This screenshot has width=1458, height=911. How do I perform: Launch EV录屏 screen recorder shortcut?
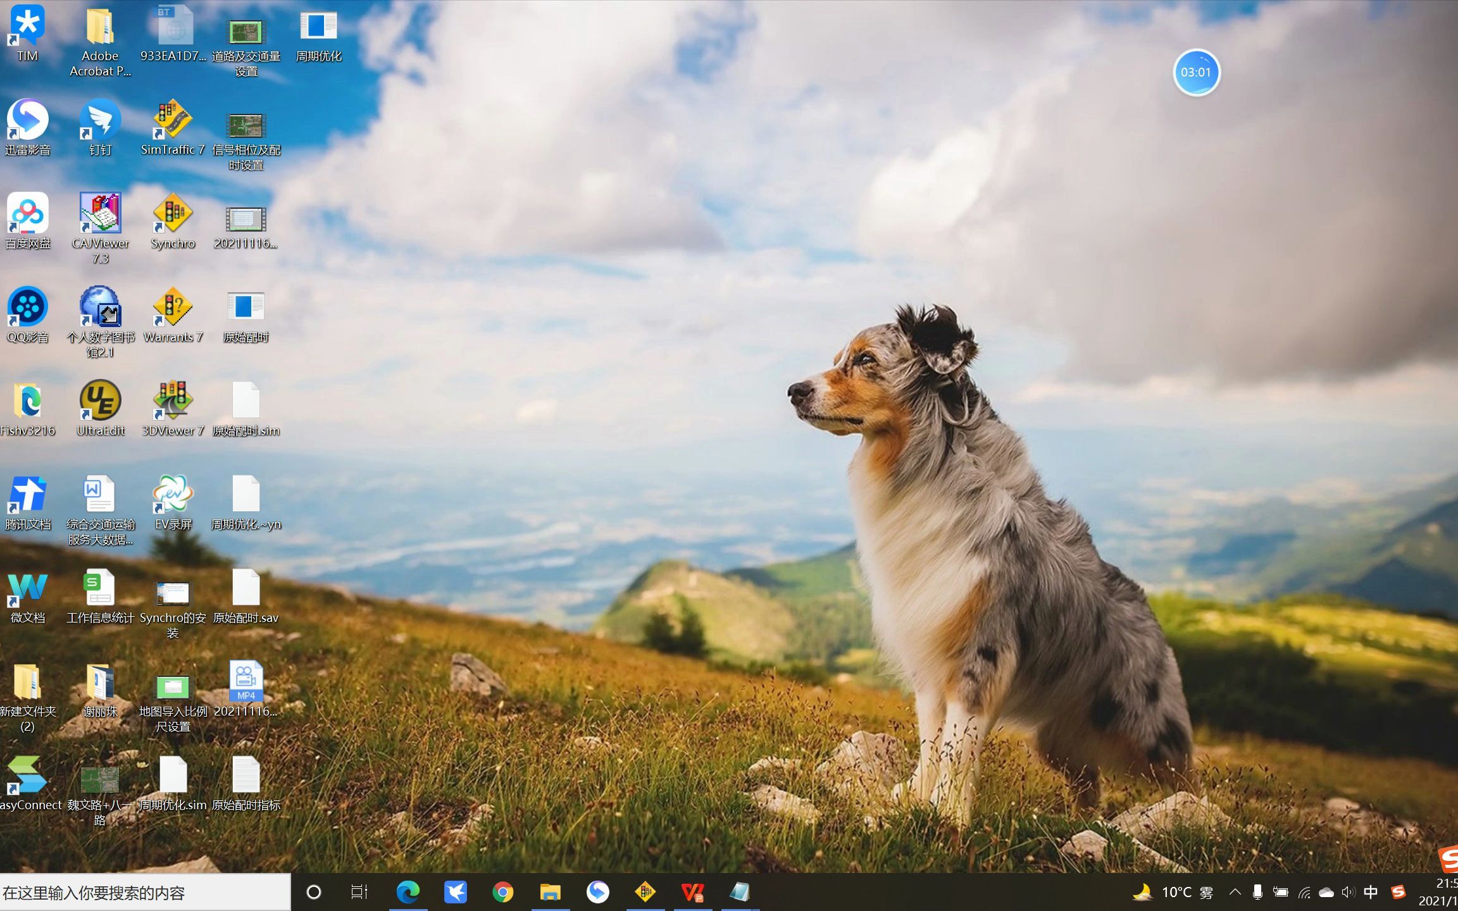173,501
